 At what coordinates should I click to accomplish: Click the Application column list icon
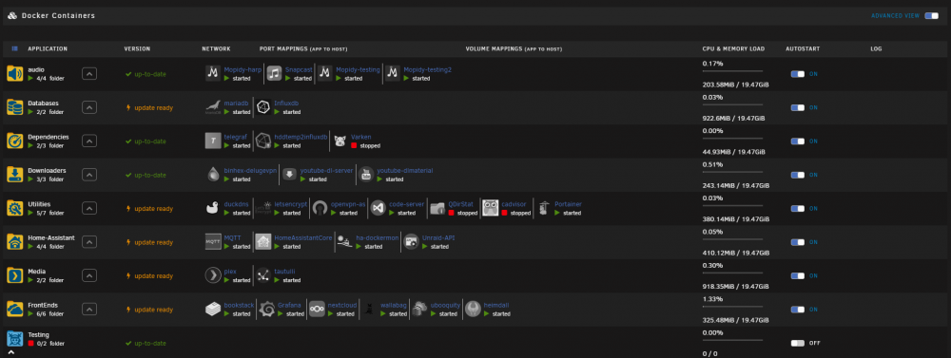[14, 48]
